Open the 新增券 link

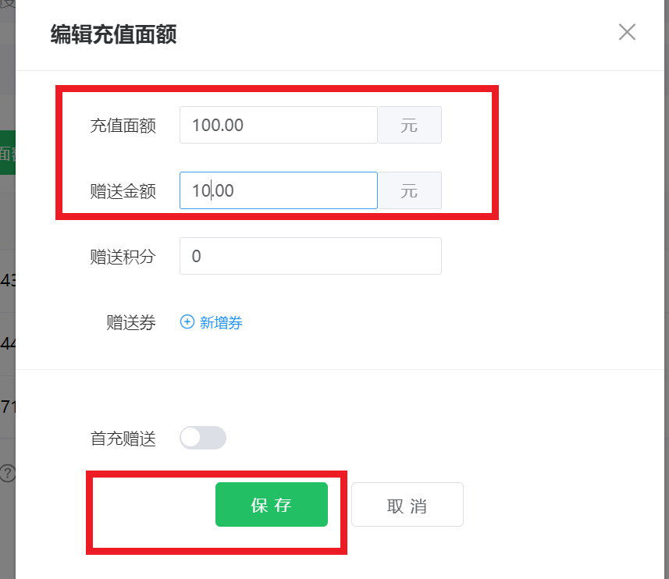pyautogui.click(x=221, y=322)
